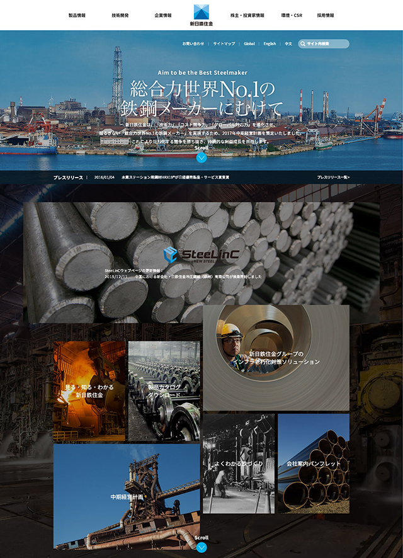
Task: Go to 株主・投資家情報 section
Action: (x=247, y=14)
